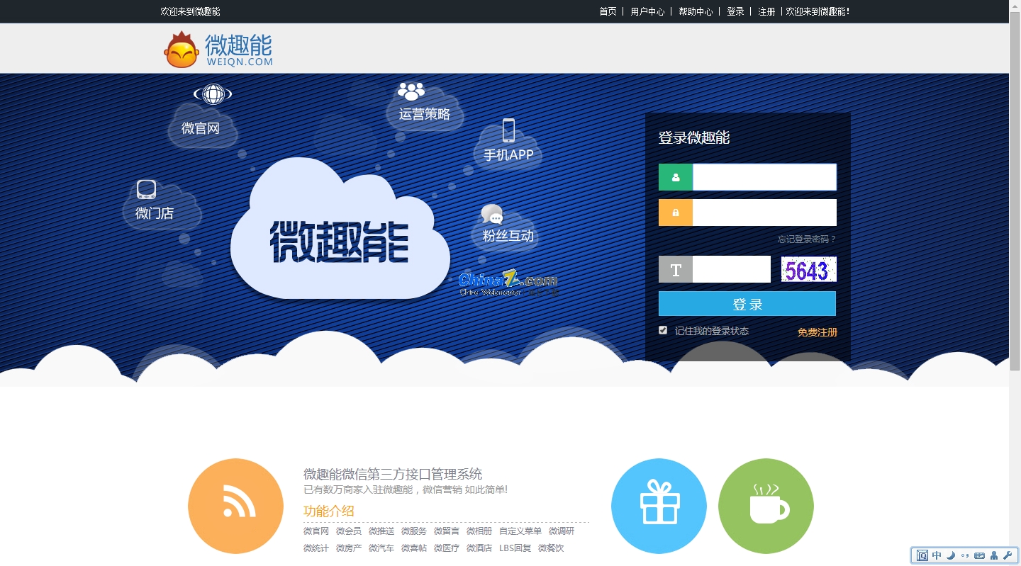The height and width of the screenshot is (566, 1021).
Task: Open 首页 in the top navigation
Action: [608, 11]
